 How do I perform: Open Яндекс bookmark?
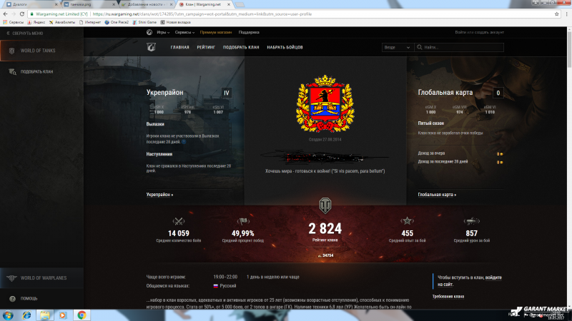[x=36, y=22]
